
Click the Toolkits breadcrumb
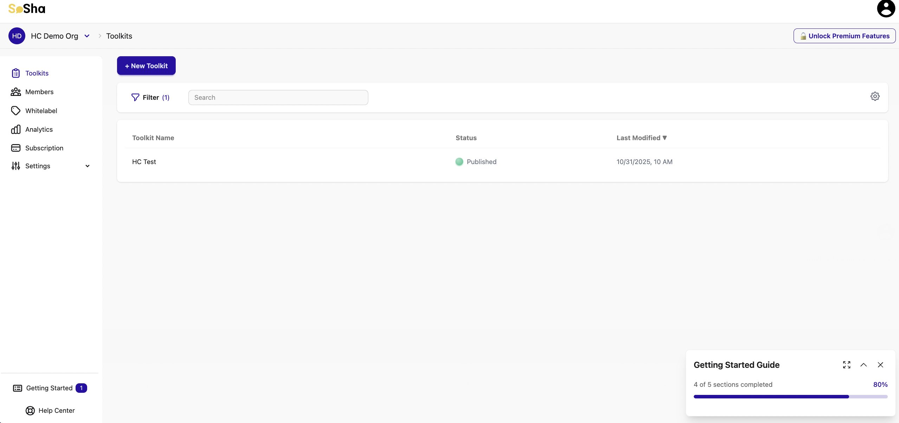(119, 36)
